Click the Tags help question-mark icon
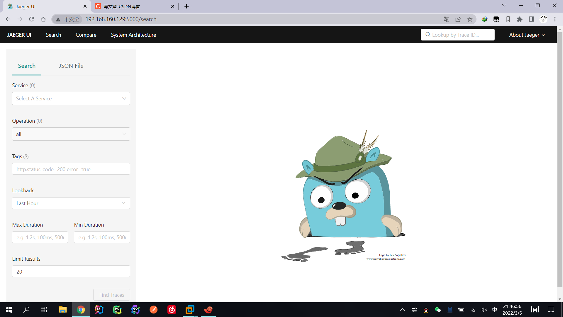 (x=26, y=157)
